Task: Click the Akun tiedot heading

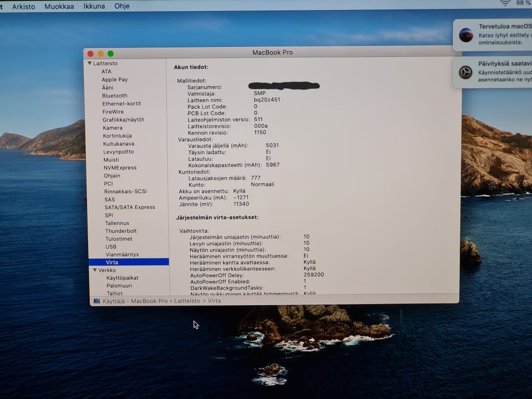Action: (191, 67)
